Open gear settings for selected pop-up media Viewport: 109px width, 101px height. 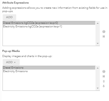pyautogui.click(x=104, y=71)
